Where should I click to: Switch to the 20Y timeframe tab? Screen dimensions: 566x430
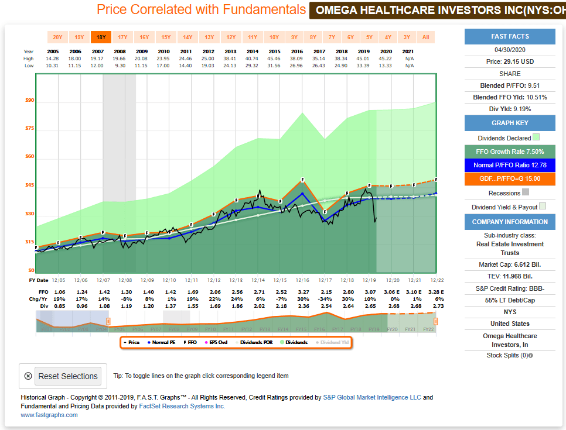point(57,36)
